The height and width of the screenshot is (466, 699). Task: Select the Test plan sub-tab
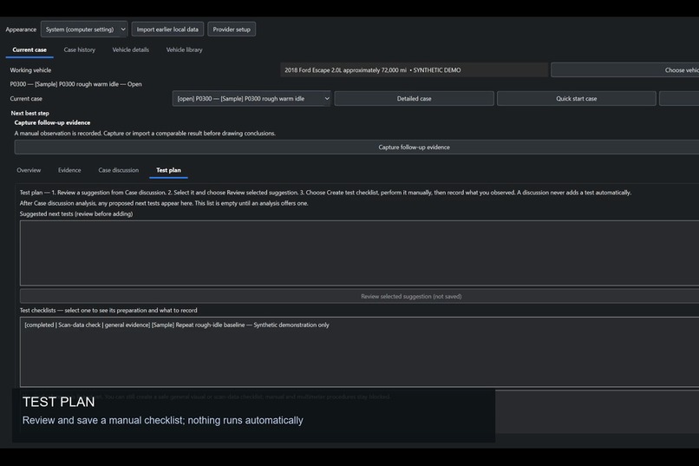168,170
